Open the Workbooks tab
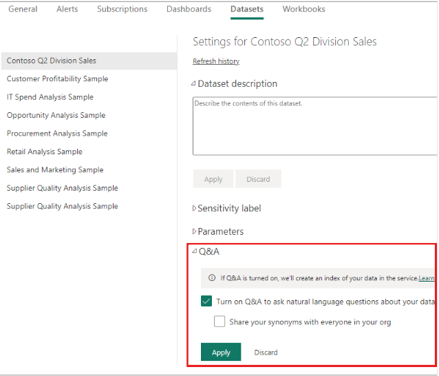Viewport: 439px width, 376px height. tap(303, 9)
